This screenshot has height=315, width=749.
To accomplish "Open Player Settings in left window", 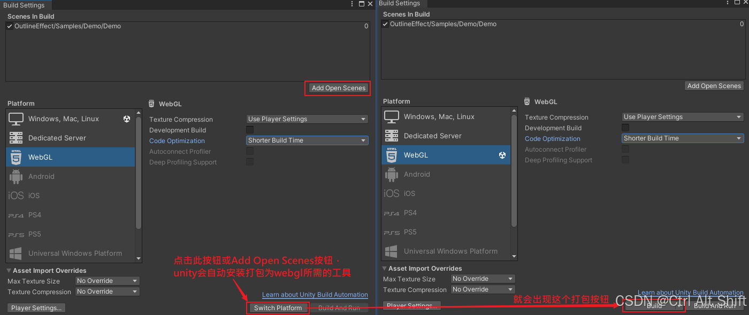I will (x=37, y=308).
